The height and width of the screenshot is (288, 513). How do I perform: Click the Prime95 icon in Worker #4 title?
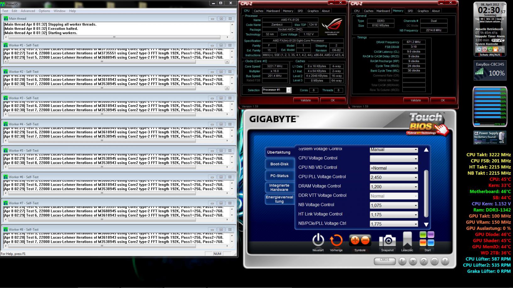tap(6, 124)
